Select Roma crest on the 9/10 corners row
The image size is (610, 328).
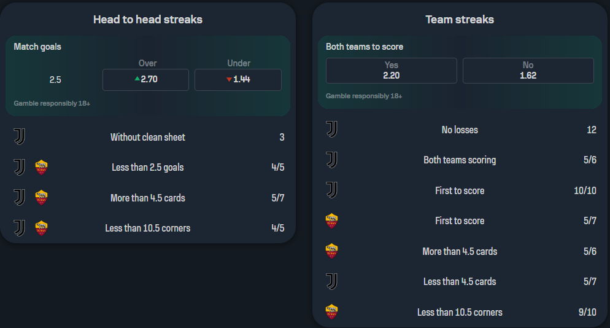point(331,312)
